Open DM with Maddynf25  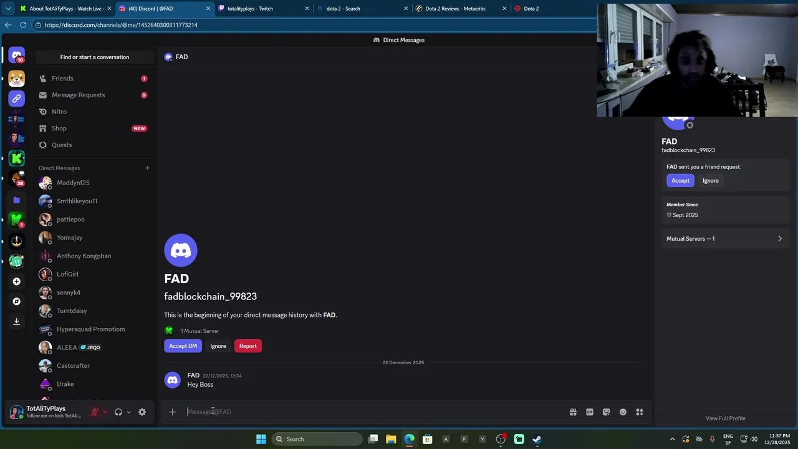95,183
